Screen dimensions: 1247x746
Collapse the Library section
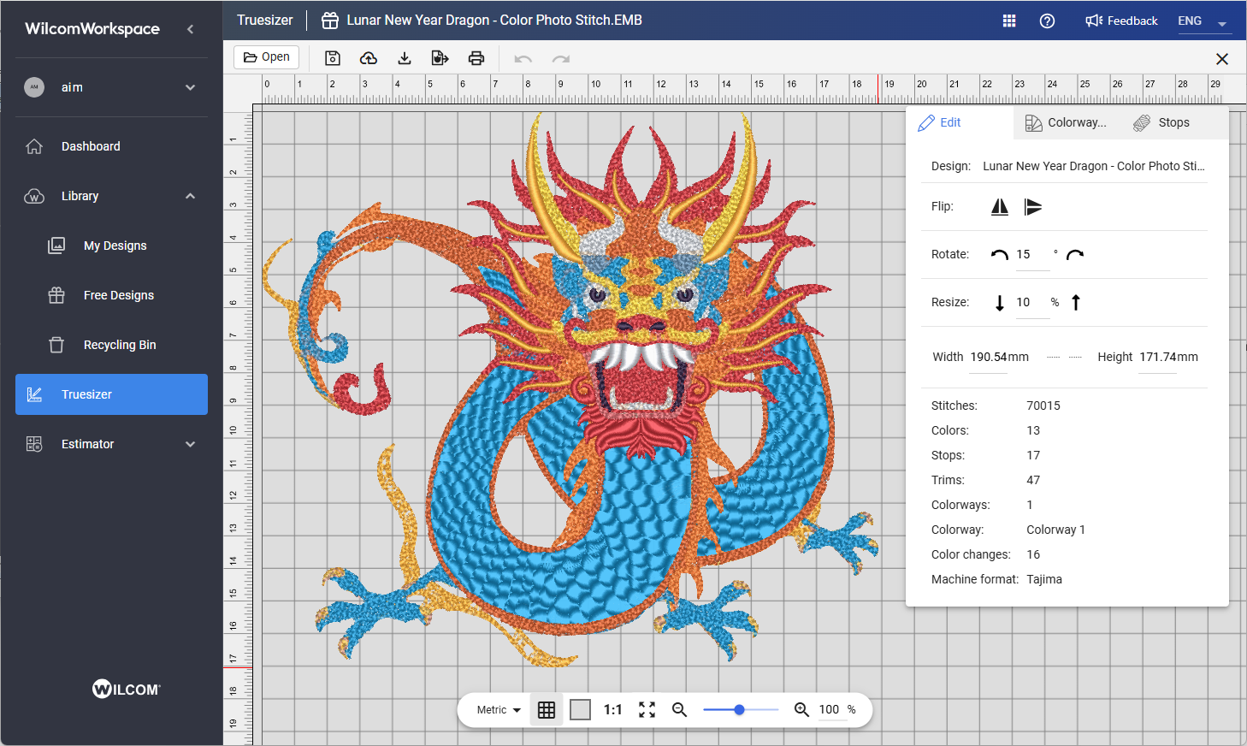(x=190, y=196)
